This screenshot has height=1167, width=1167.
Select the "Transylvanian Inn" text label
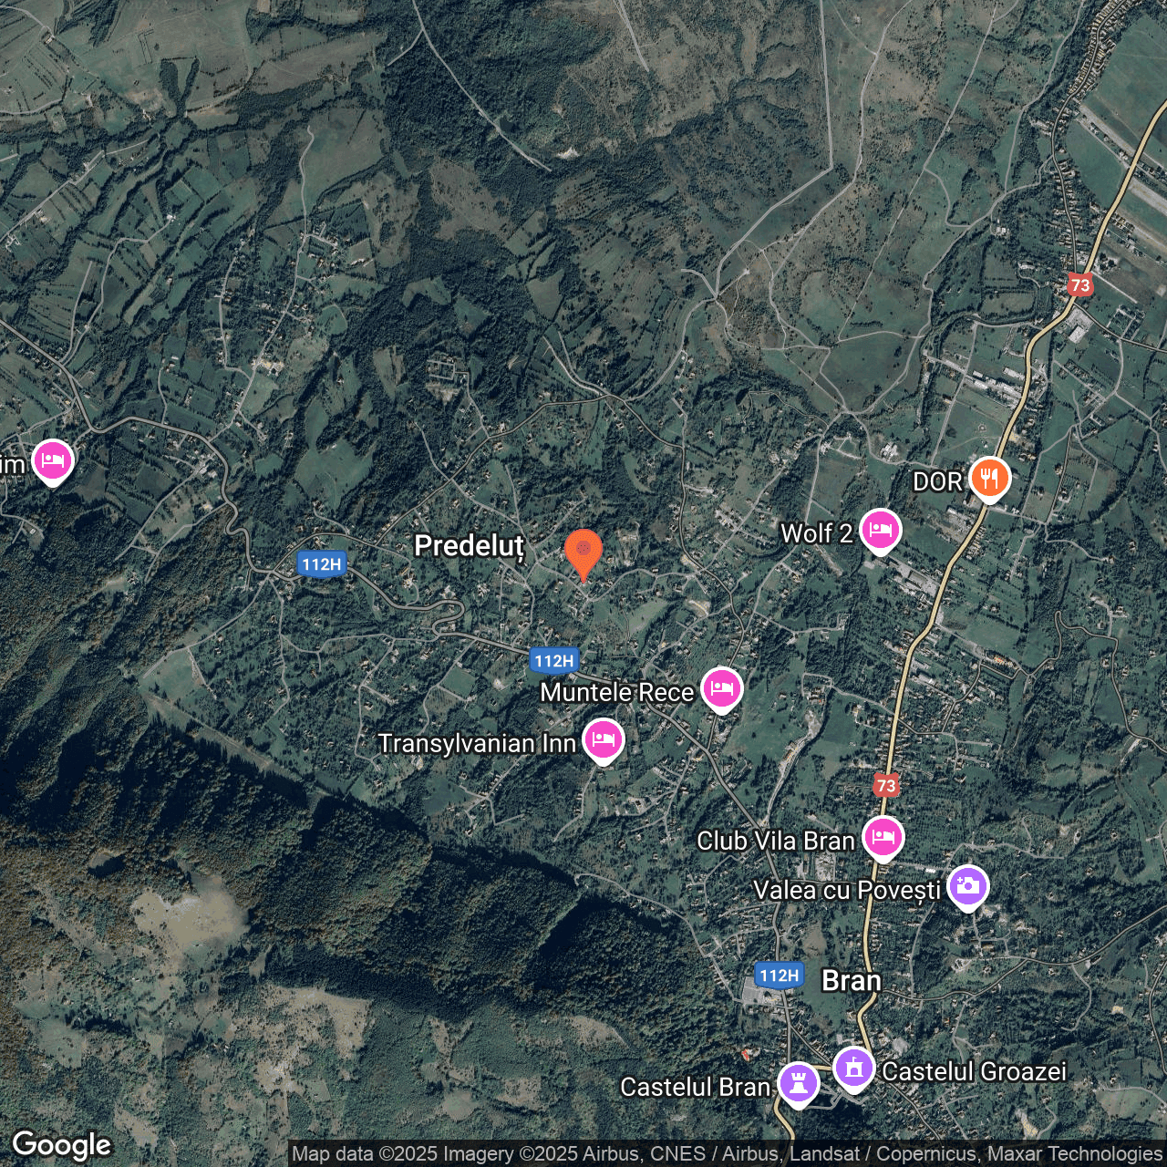[x=477, y=744]
